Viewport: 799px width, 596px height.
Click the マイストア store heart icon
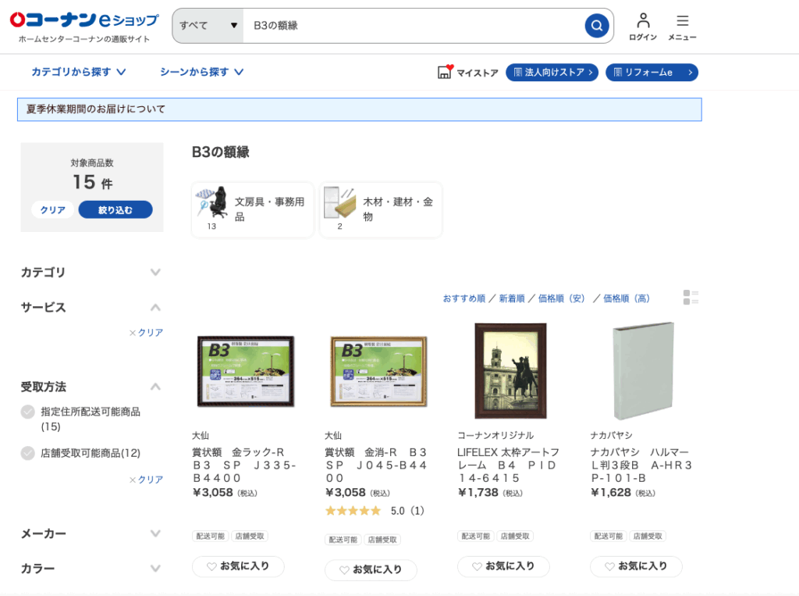pos(445,71)
